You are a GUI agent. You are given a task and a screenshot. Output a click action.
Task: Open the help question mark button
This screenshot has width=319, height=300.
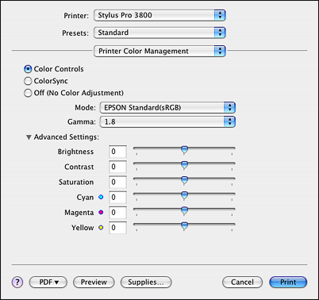click(x=17, y=283)
